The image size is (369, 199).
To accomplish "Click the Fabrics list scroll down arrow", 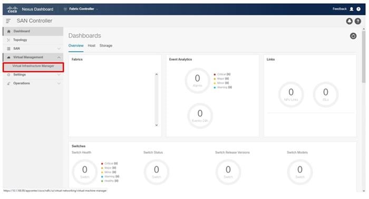I will [157, 125].
